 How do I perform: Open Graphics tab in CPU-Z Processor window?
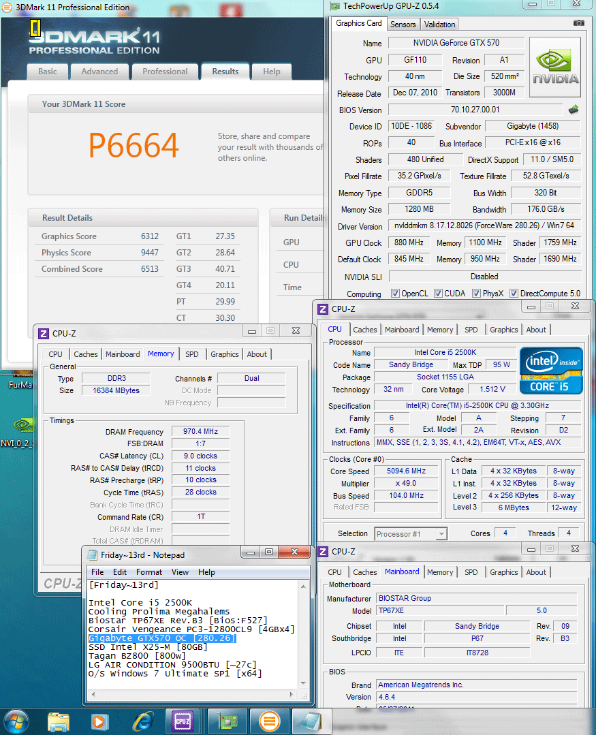503,330
